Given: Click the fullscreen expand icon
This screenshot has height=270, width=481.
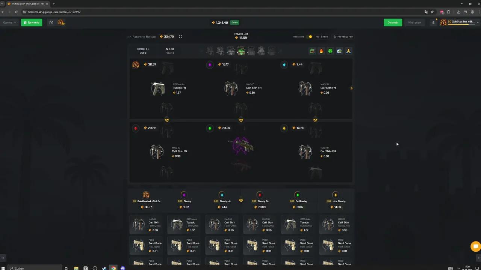Looking at the screenshot, I should (x=180, y=37).
